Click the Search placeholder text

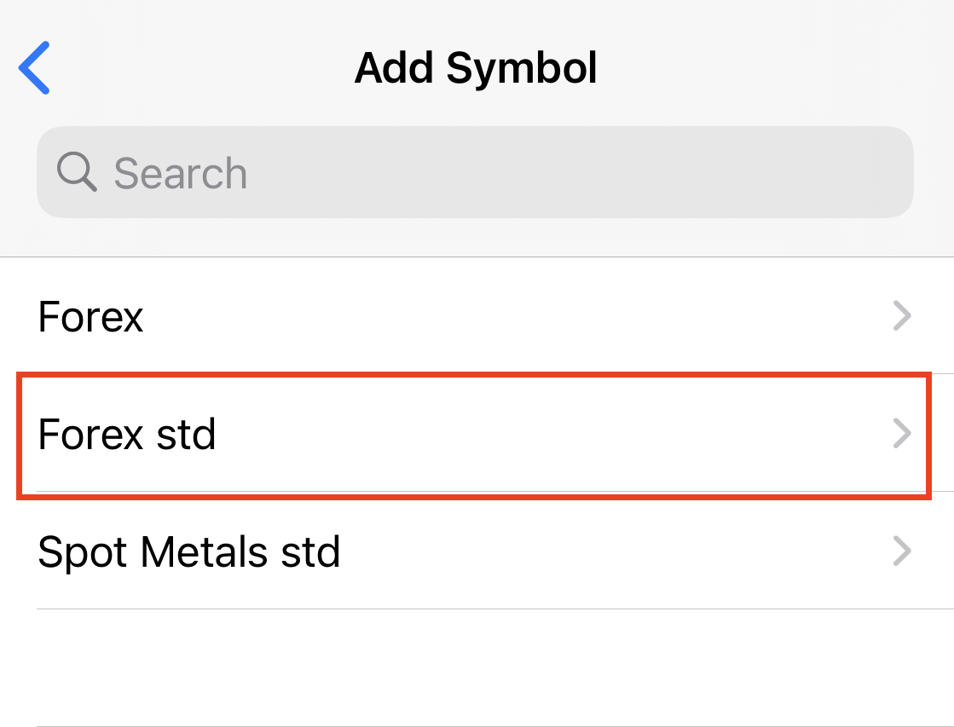180,173
